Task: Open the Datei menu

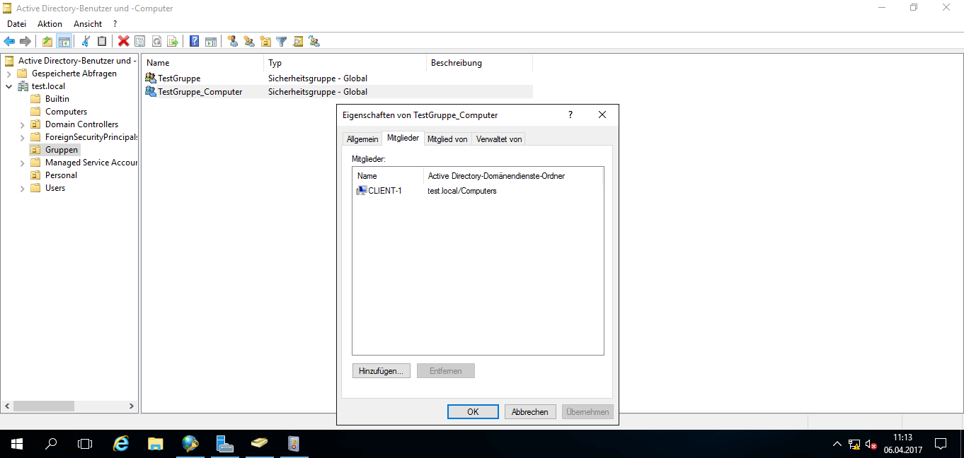Action: tap(16, 24)
